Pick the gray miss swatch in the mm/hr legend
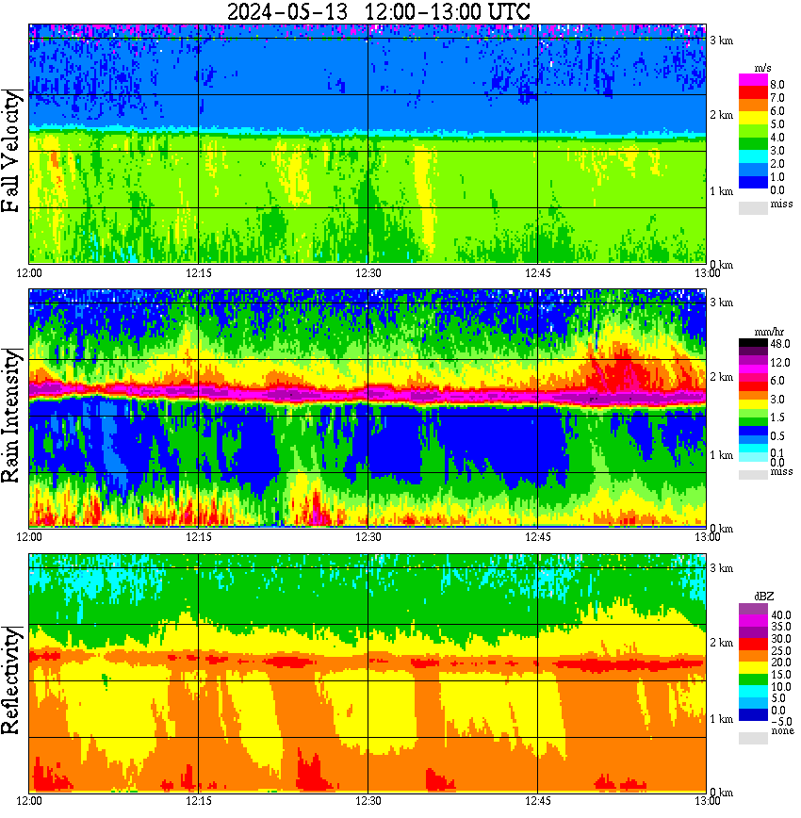Screen dimensions: 801x818 753,475
